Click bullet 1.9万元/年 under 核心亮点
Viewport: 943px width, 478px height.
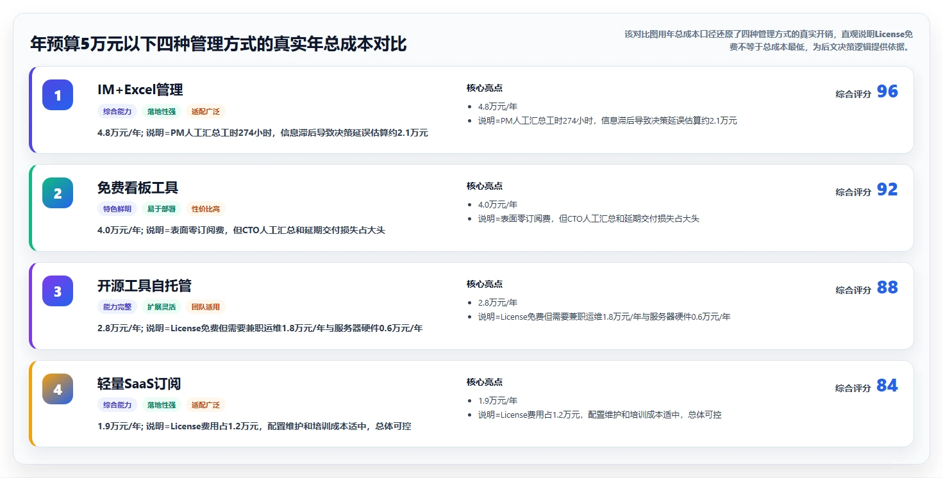(497, 401)
